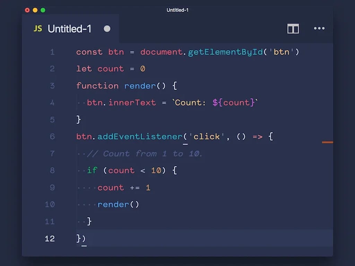Screen dimensions: 355x266
Task: Click the render() call on line 10
Action: [x=118, y=204]
